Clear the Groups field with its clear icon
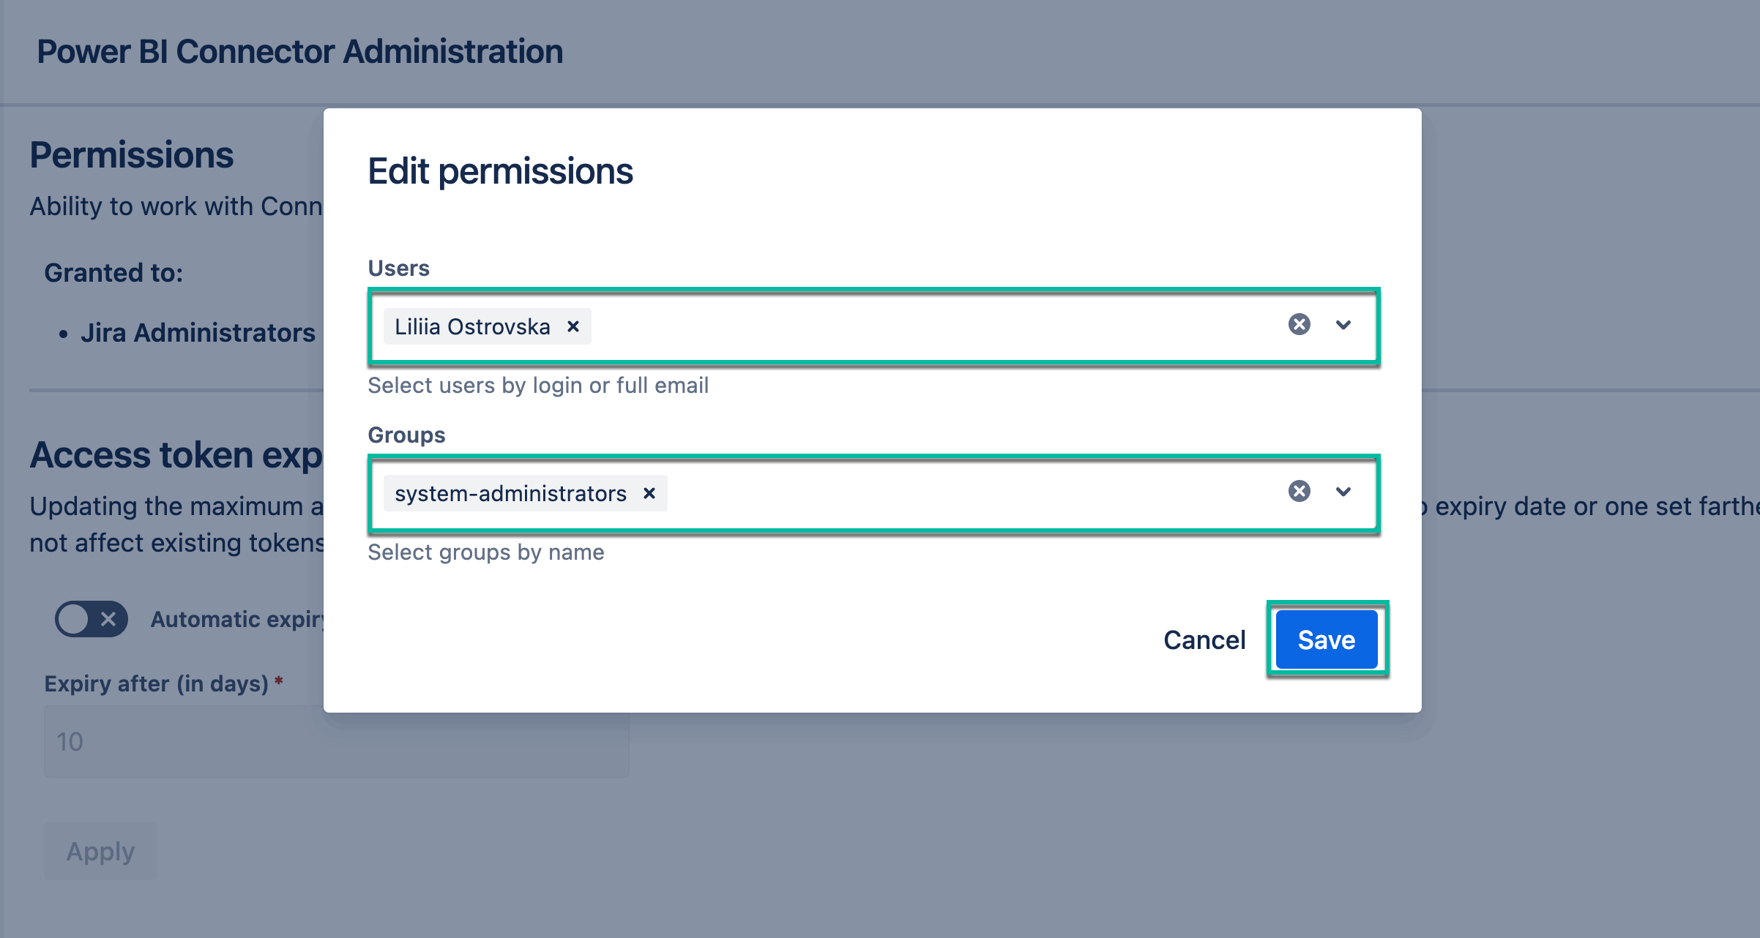 pyautogui.click(x=1298, y=492)
